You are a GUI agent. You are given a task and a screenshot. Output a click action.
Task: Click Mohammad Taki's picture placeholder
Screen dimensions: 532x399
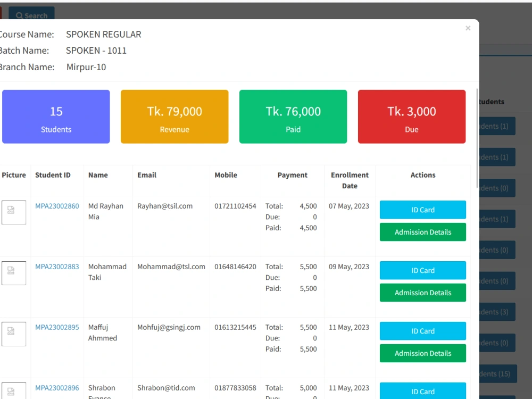pos(14,273)
